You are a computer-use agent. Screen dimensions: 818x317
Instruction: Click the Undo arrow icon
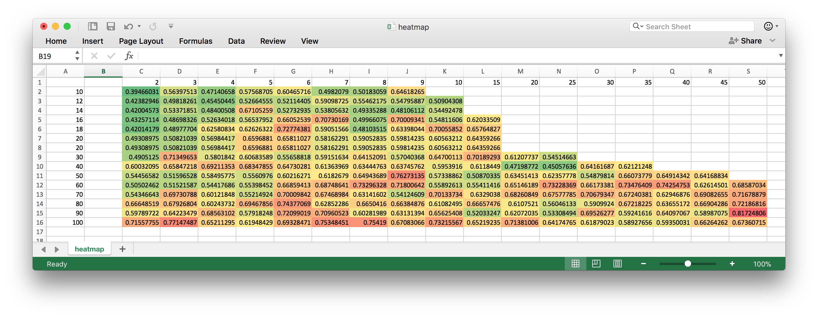click(128, 26)
